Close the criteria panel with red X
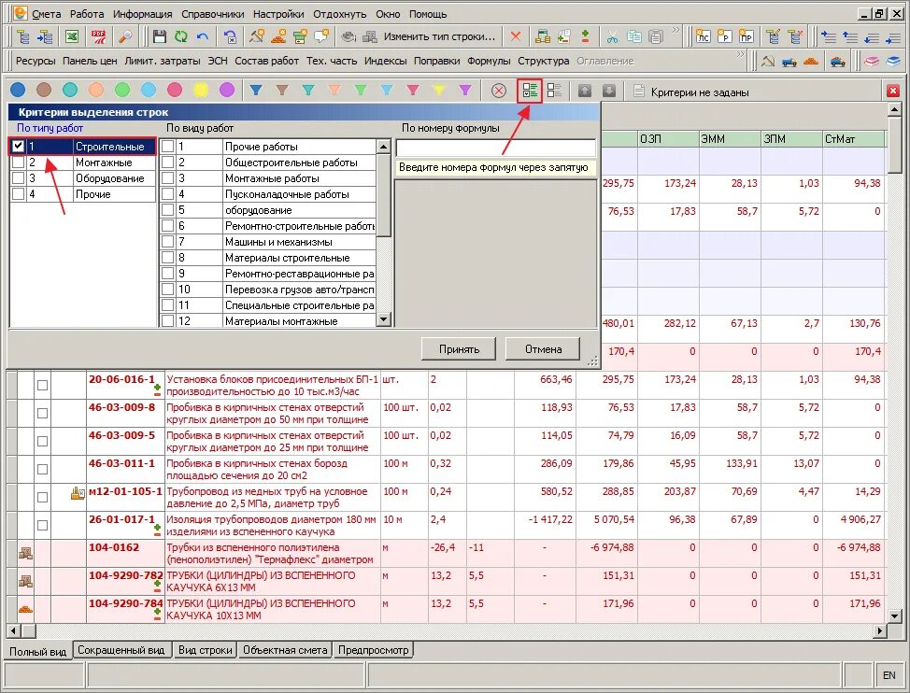Screen dimensions: 910x693 tap(893, 91)
